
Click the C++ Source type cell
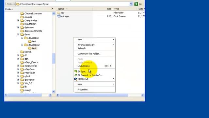(120, 16)
